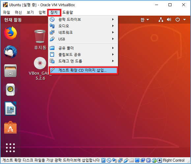This screenshot has width=191, height=164.
Task: Open Rhythmbox speaker icon in dock
Action: (x=10, y=90)
